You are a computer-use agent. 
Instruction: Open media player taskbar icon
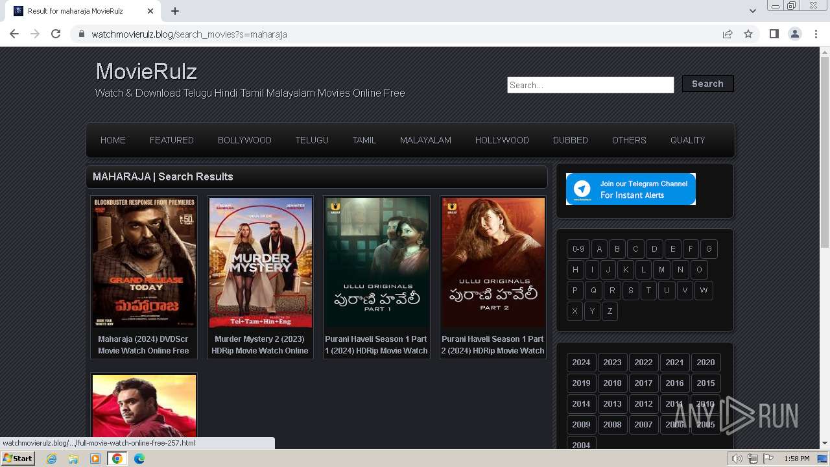click(x=95, y=459)
